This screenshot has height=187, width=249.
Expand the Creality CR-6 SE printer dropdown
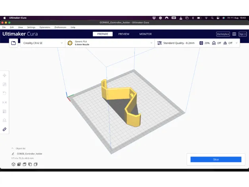tap(42, 43)
